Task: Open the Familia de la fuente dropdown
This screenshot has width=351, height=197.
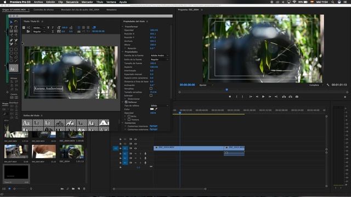Action: (160, 55)
